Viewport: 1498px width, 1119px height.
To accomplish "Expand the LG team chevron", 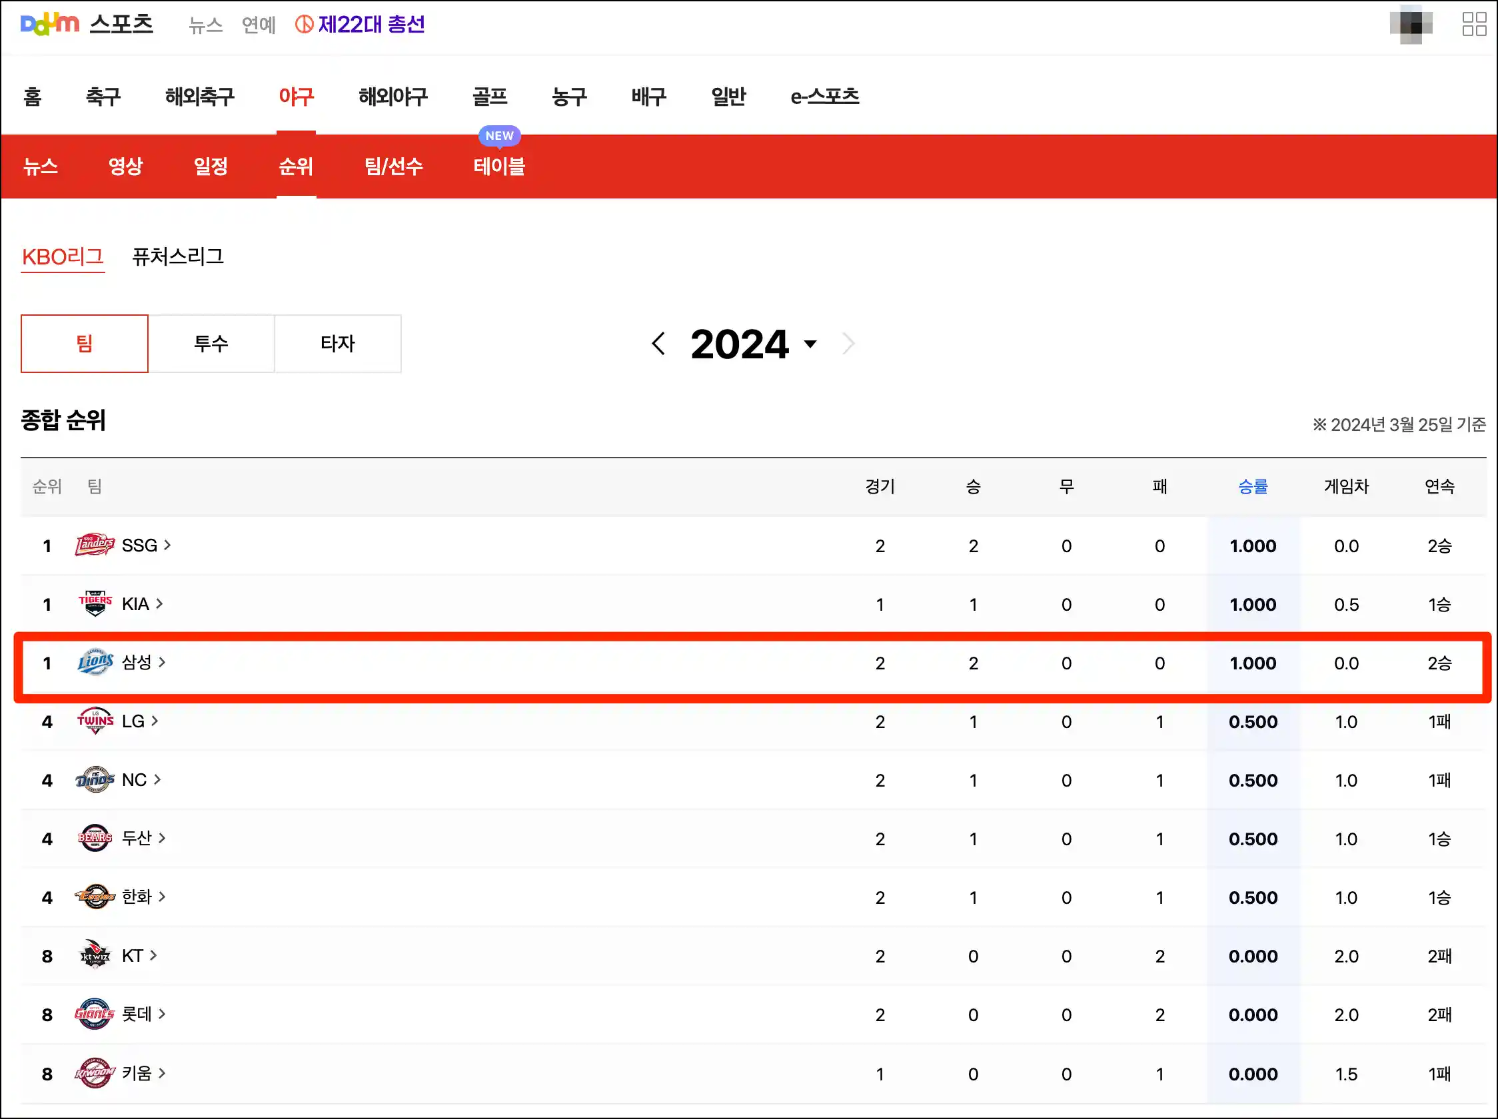I will click(x=155, y=721).
